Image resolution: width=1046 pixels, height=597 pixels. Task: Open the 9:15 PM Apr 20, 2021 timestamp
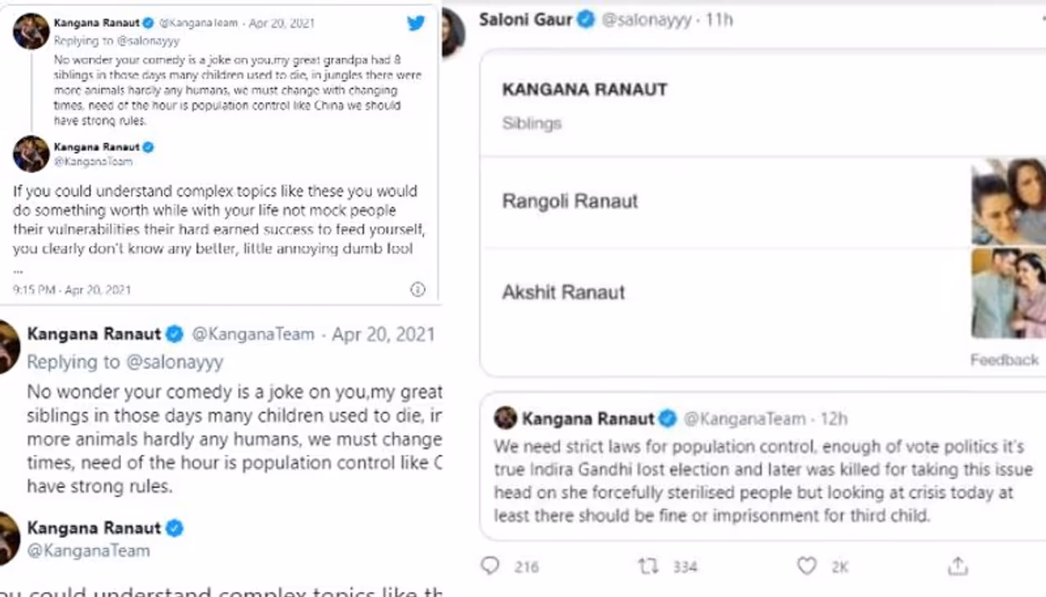(72, 290)
